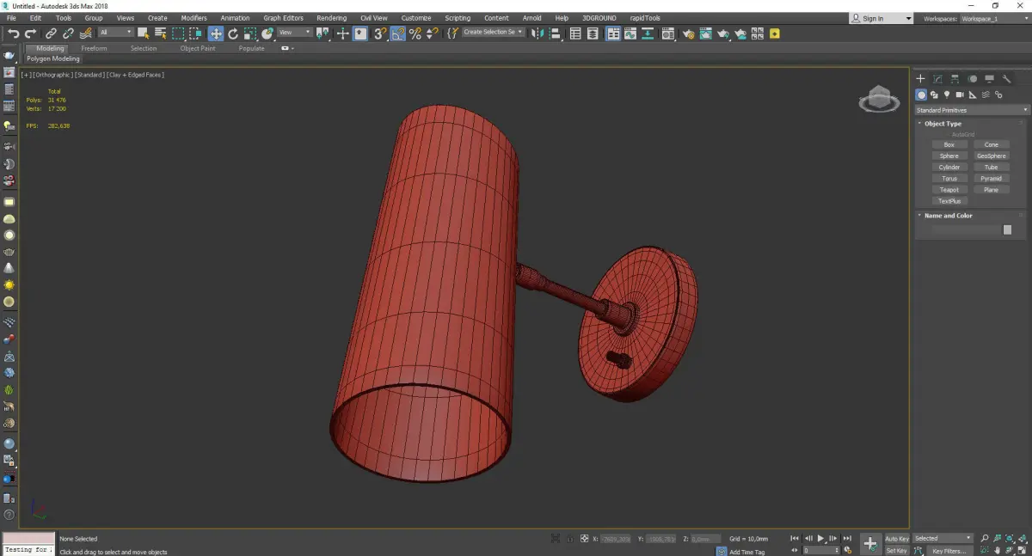Activate the Select and Move tool
Viewport: 1032px width, 556px height.
tap(216, 34)
